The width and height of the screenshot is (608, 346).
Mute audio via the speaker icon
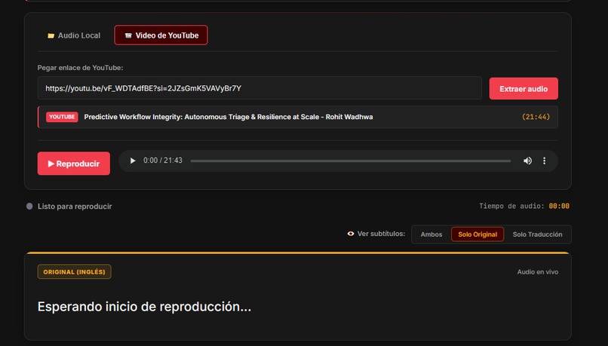tap(527, 161)
